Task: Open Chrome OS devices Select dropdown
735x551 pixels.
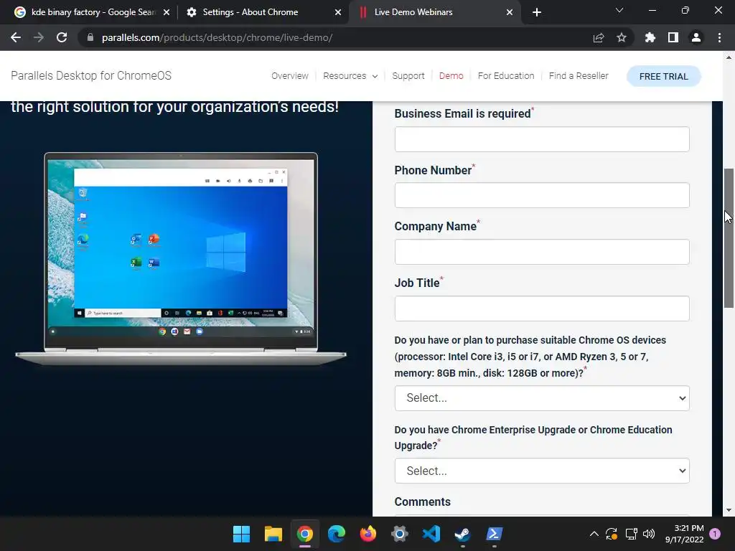Action: (x=542, y=398)
